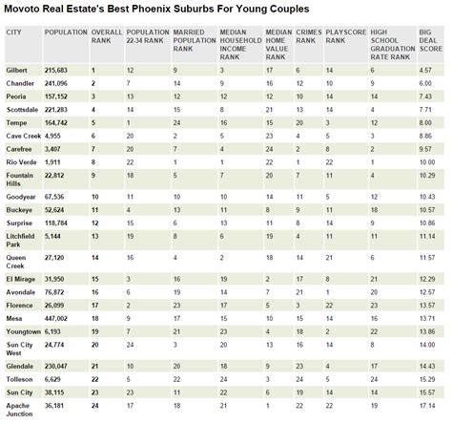Click the Litchfield Park city name

20,241
